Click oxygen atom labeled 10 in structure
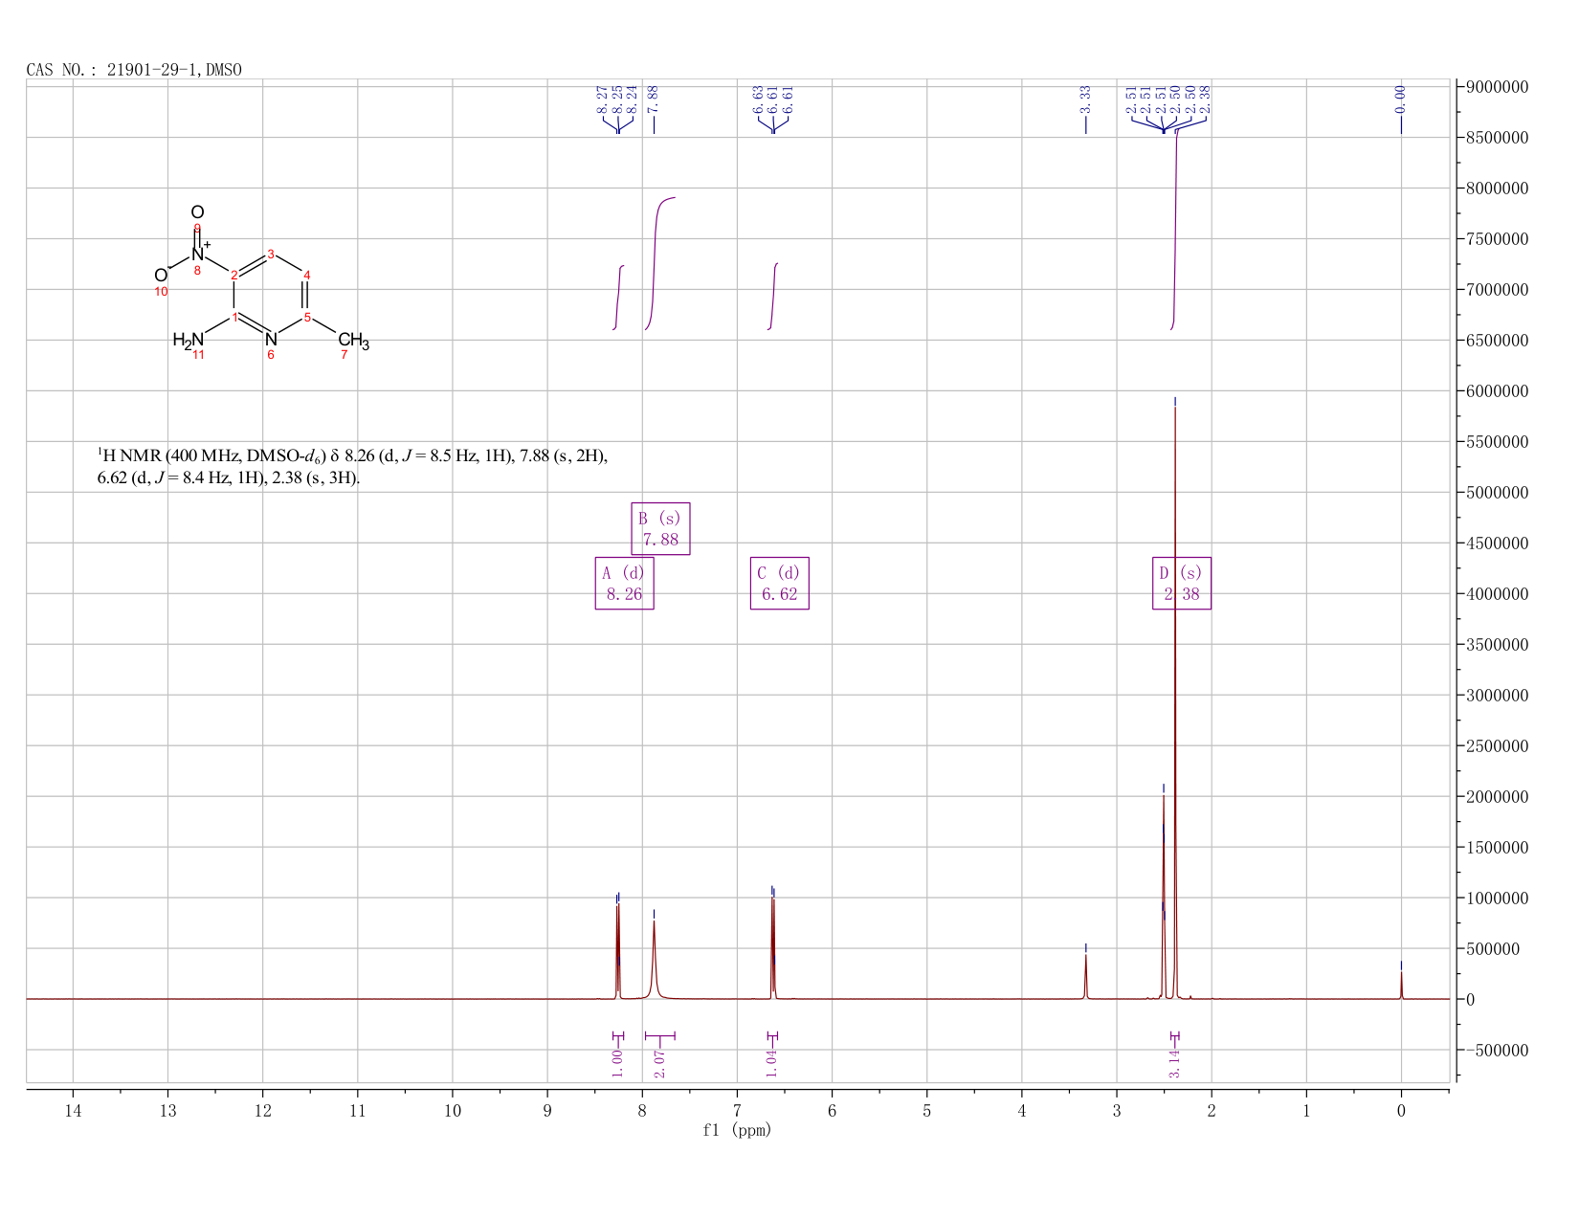Screen dimensions: 1579x1220 click(161, 276)
